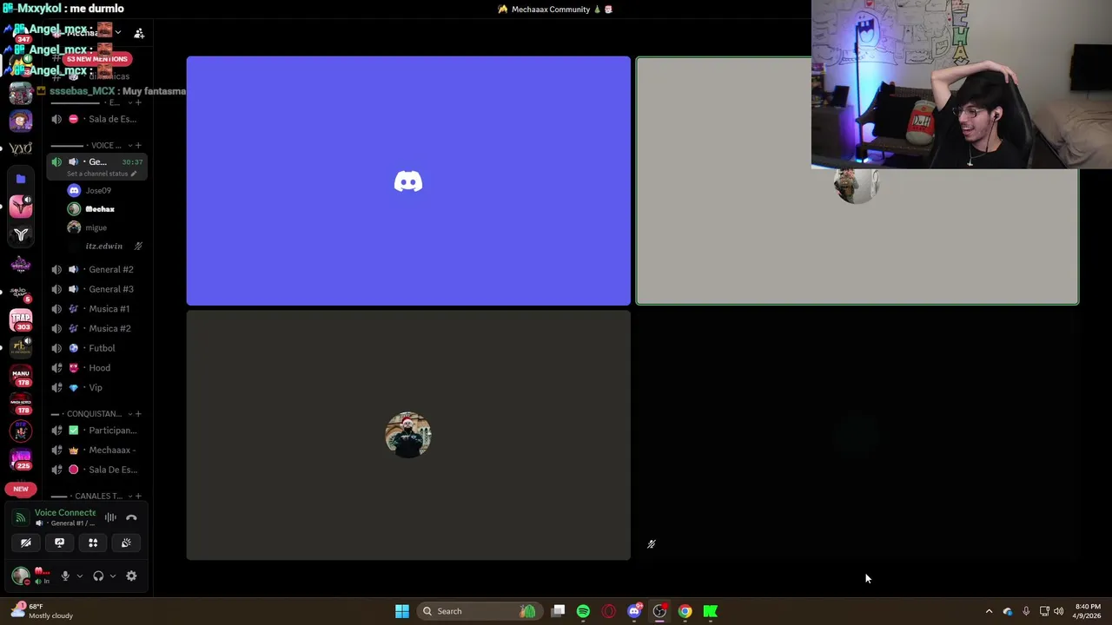
Task: Click the NEW unread indicator pill
Action: (x=21, y=489)
